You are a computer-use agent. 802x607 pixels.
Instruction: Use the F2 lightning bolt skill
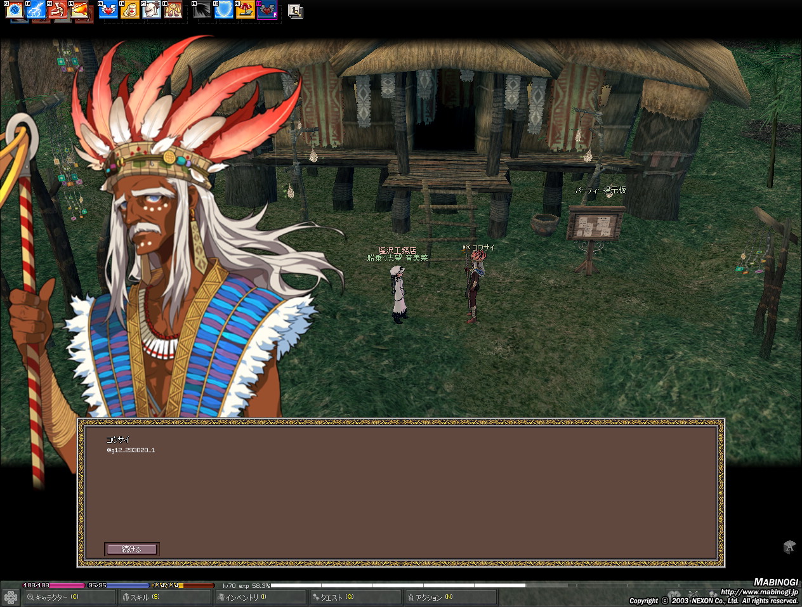(x=36, y=10)
